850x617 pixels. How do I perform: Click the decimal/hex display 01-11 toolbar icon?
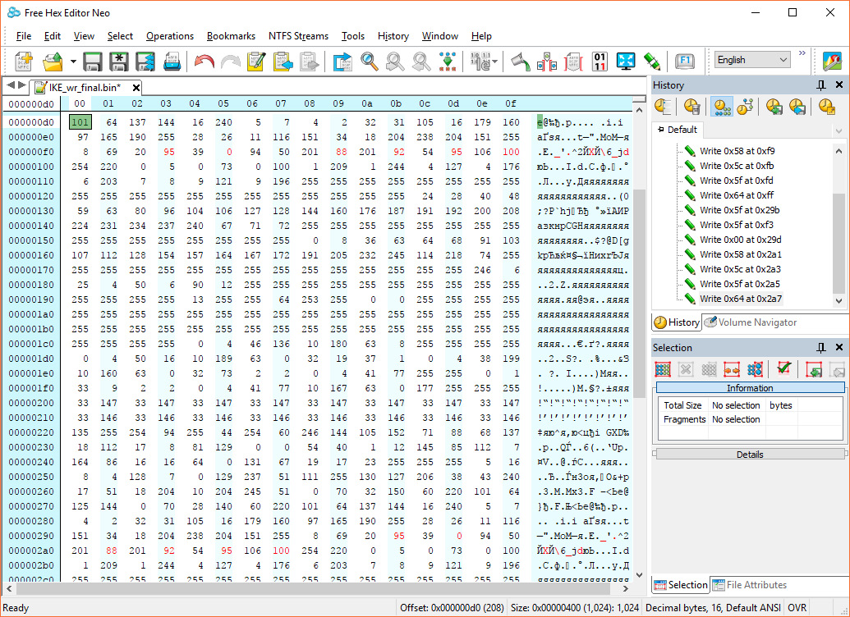click(x=600, y=61)
